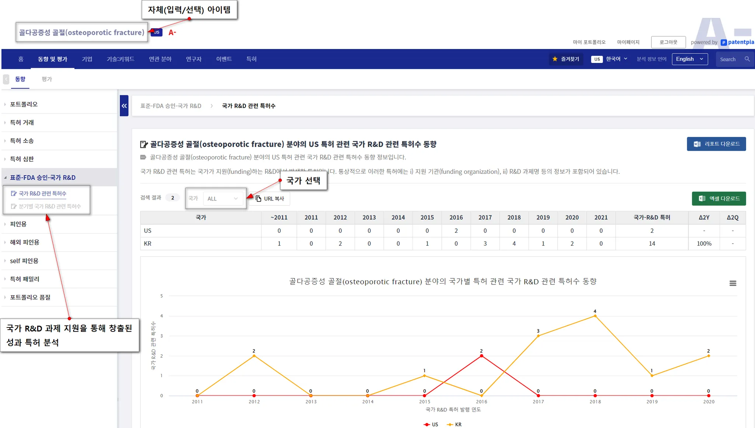Collapse the sidebar with double-chevron icon
Viewport: 755px width, 428px height.
click(124, 106)
